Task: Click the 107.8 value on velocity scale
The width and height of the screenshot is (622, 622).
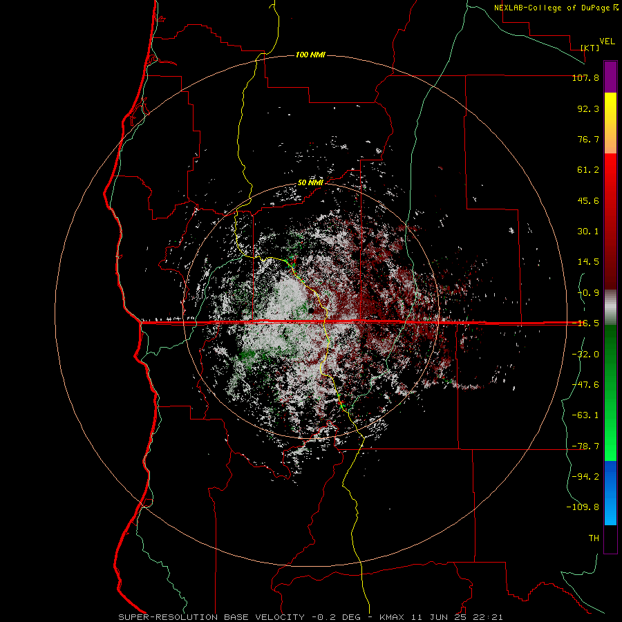Action: point(585,77)
